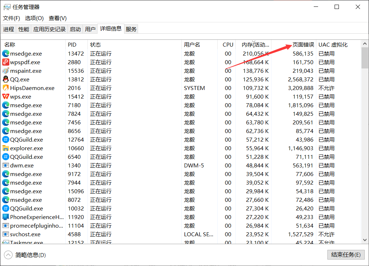
Task: Click the explorer.exe folder icon
Action: click(x=6, y=148)
